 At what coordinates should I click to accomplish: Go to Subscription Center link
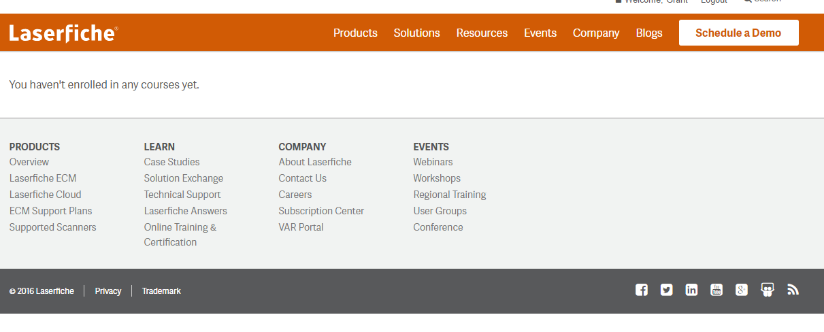click(x=321, y=211)
